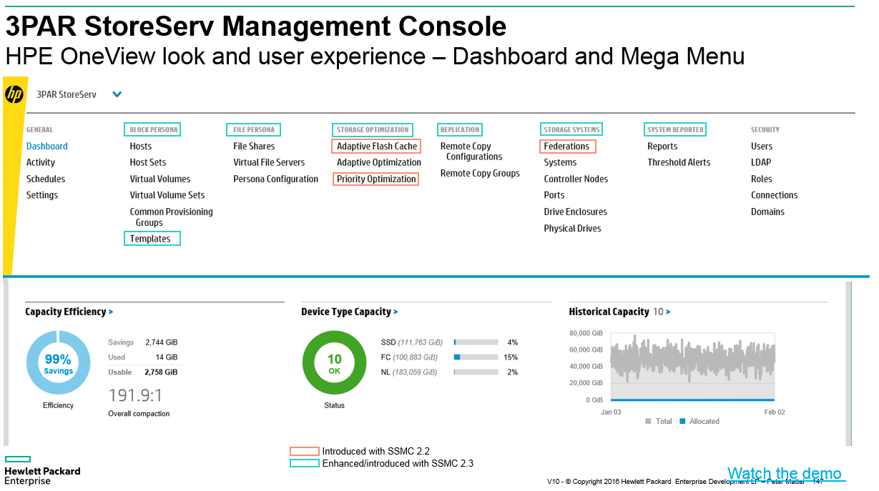The width and height of the screenshot is (879, 491).
Task: Expand Device Type Capacity details arrow
Action: 396,312
